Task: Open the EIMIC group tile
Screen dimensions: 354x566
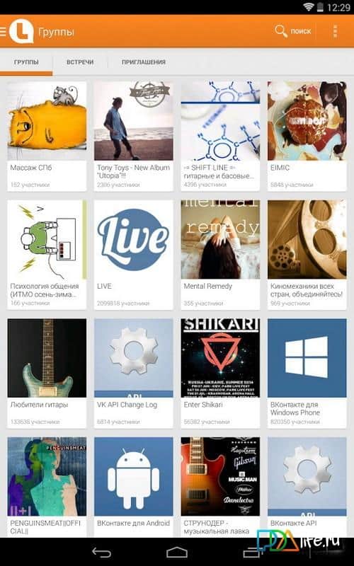Action: coord(307,137)
